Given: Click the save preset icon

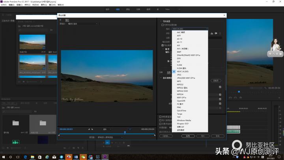Looking at the screenshot, I should [212, 33].
